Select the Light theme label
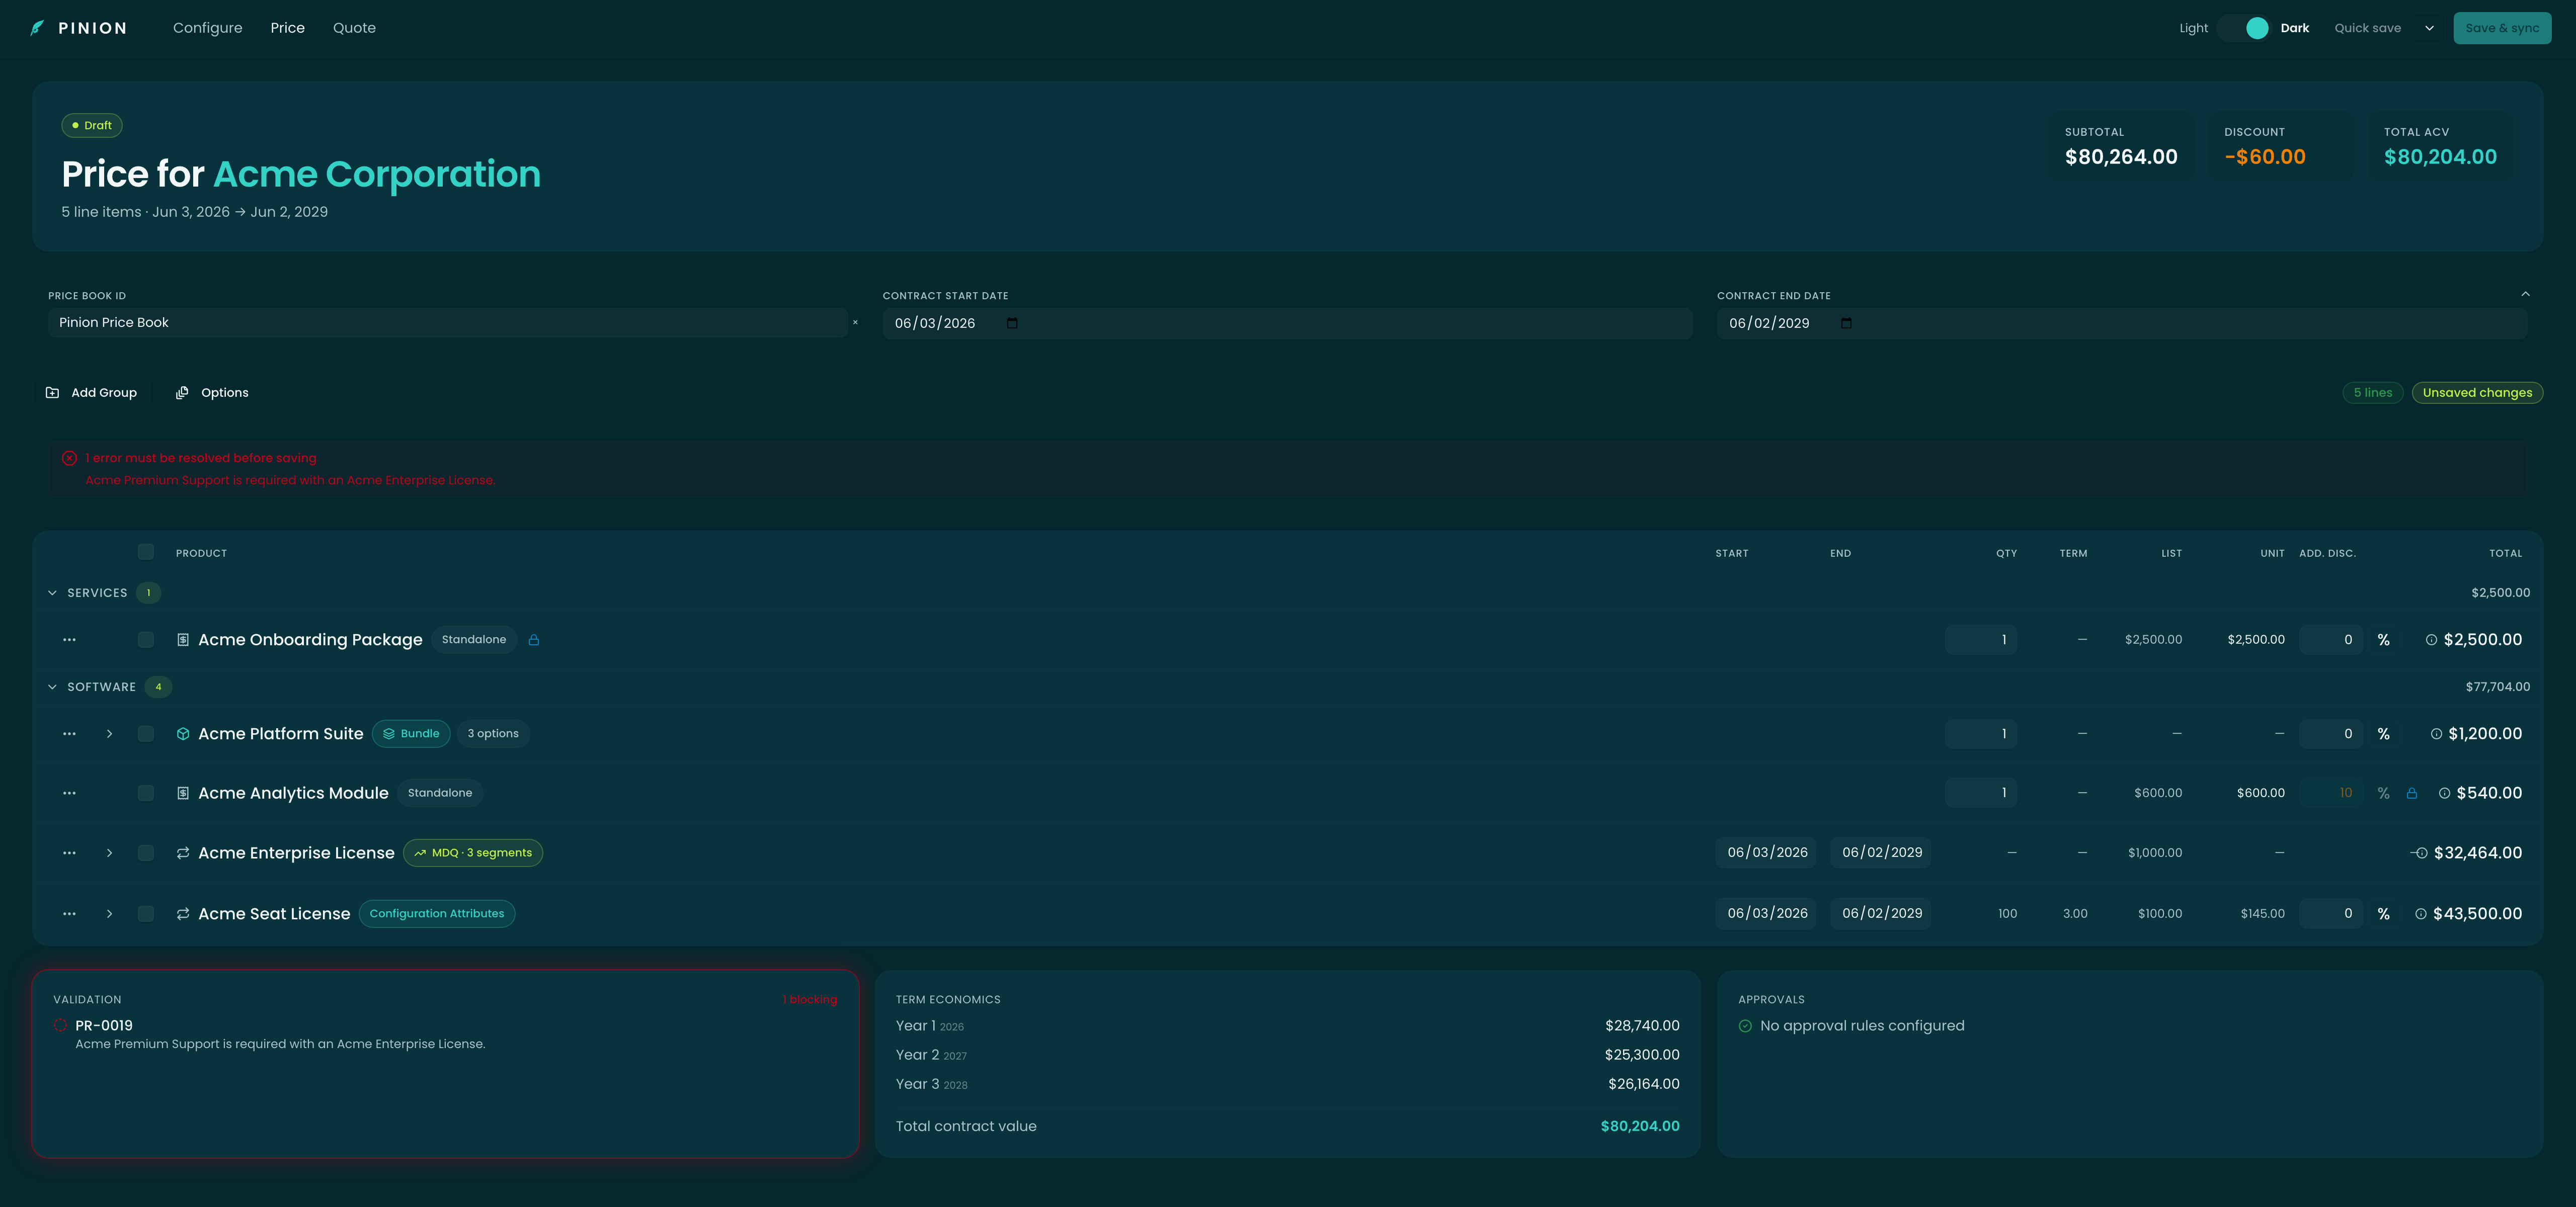Image resolution: width=2576 pixels, height=1207 pixels. 2193,28
